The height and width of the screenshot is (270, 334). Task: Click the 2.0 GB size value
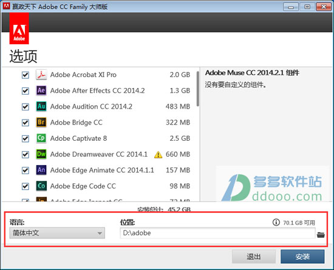click(x=180, y=75)
